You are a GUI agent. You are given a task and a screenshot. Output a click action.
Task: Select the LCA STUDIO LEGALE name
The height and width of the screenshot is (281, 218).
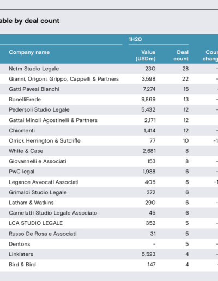[x=36, y=223]
